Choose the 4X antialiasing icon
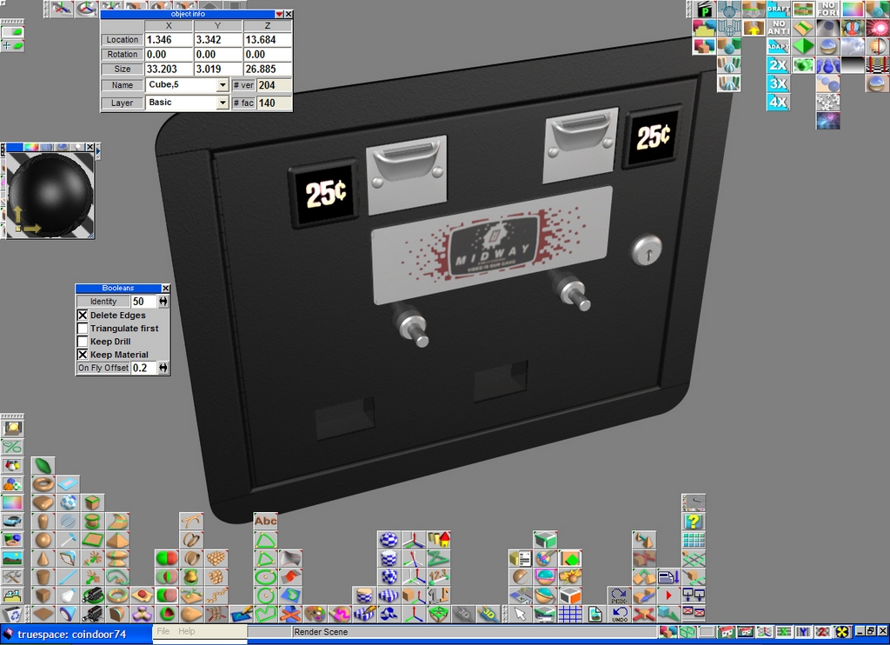The image size is (890, 645). coord(778,102)
